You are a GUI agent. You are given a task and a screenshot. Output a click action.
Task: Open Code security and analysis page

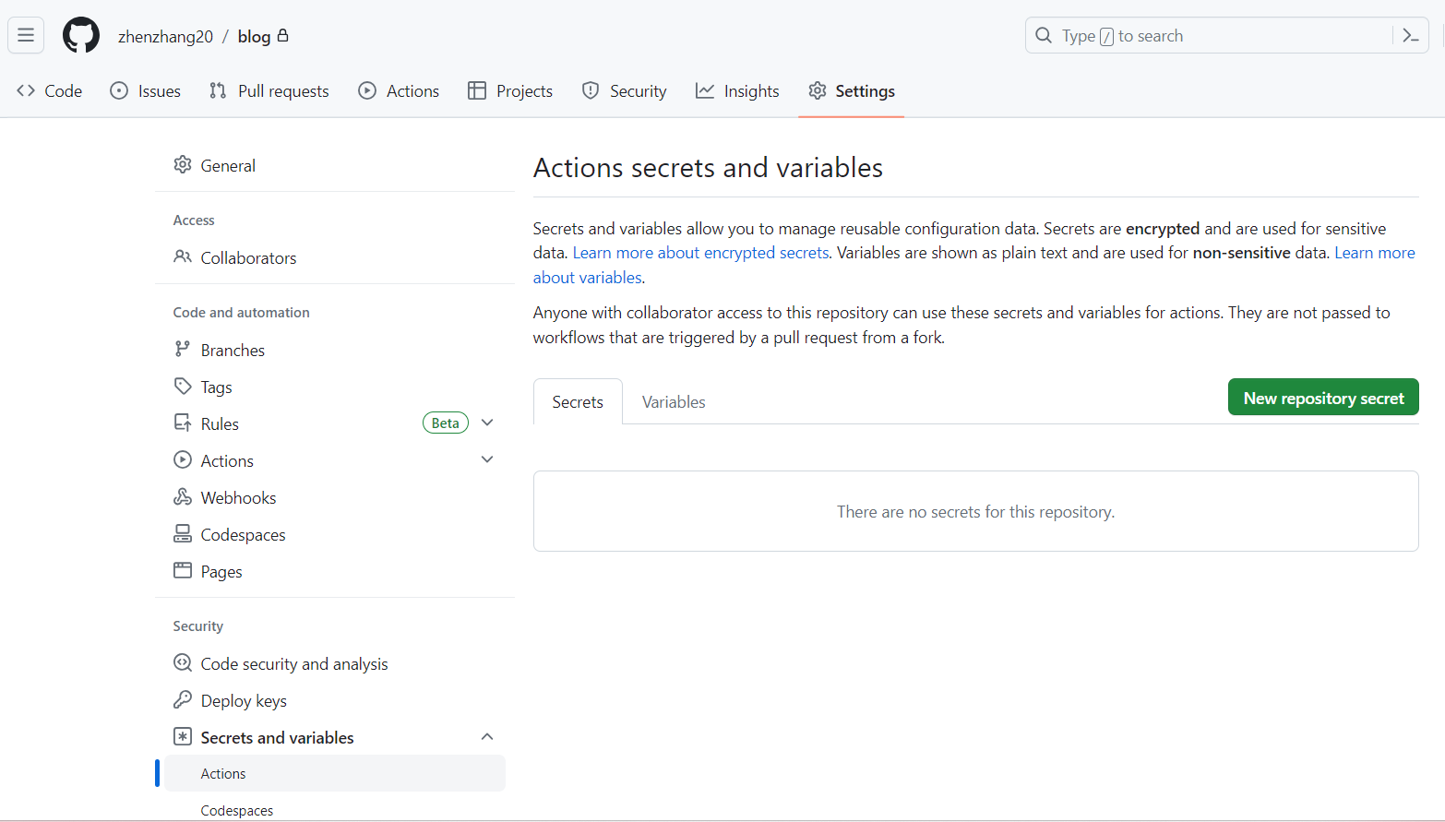click(294, 663)
